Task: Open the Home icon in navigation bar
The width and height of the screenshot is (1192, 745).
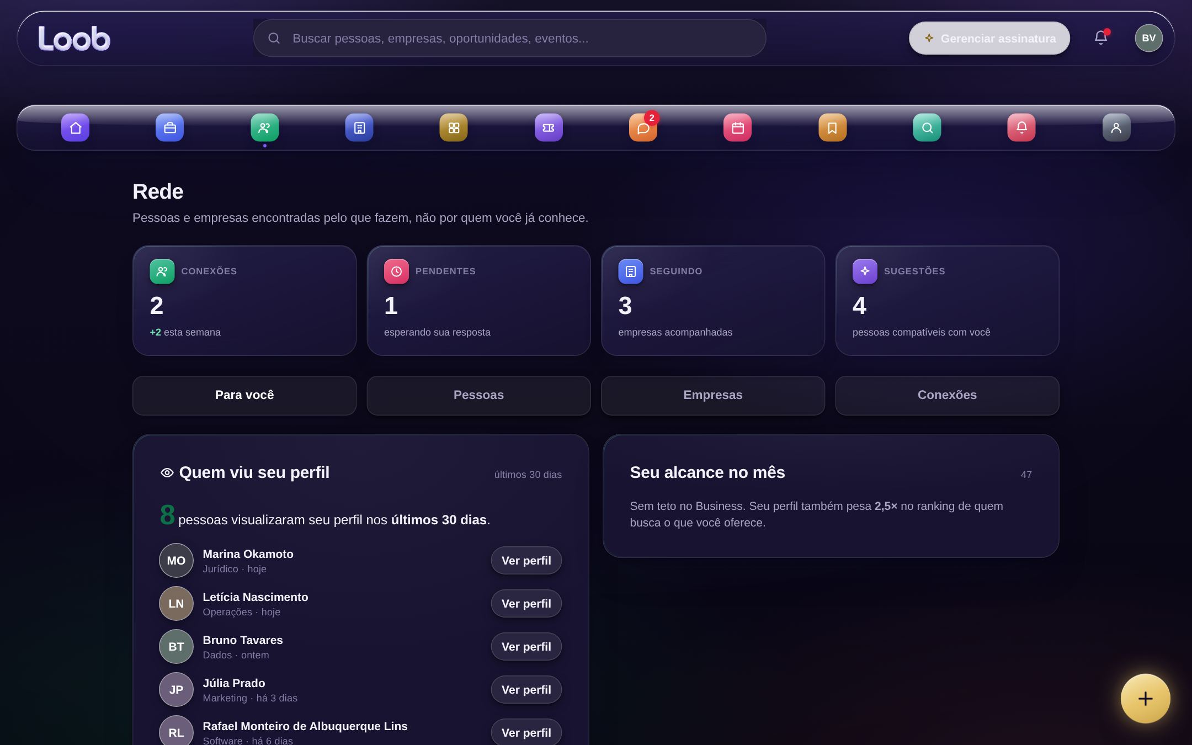Action: pyautogui.click(x=75, y=127)
